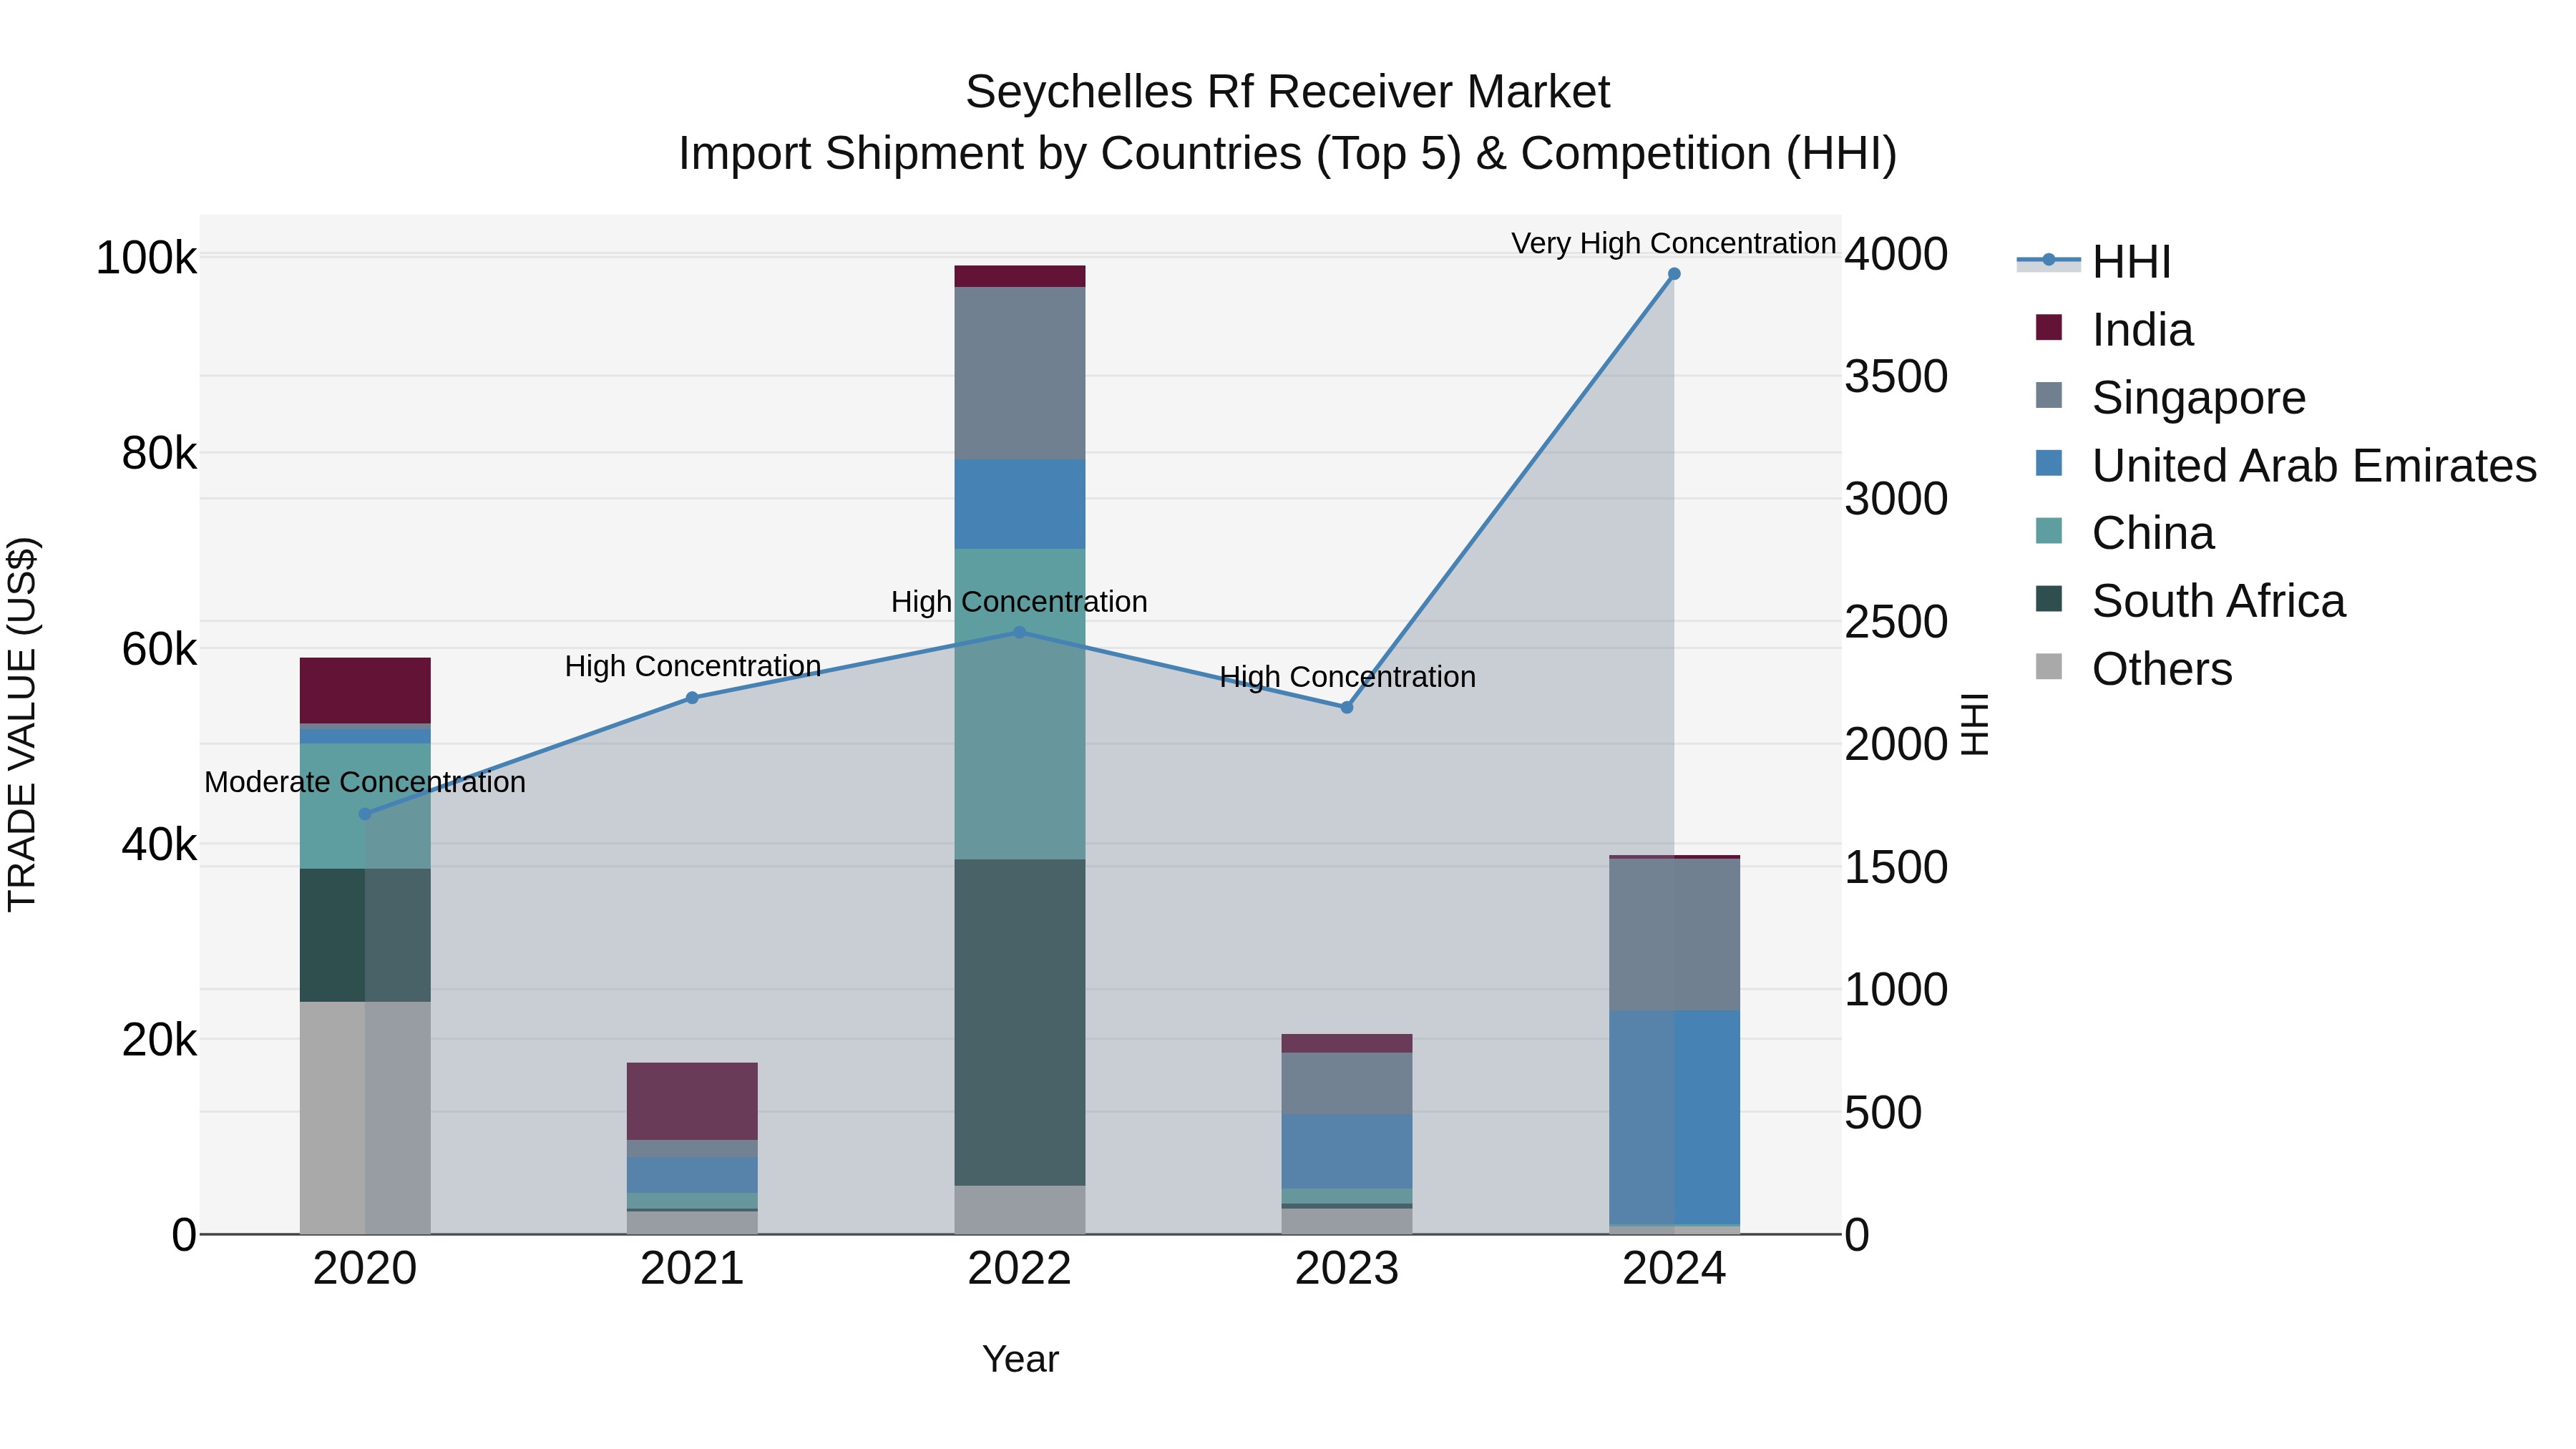Viewport: 2576px width, 1449px height.
Task: Toggle the Singapore legend label
Action: pyautogui.click(x=2199, y=398)
